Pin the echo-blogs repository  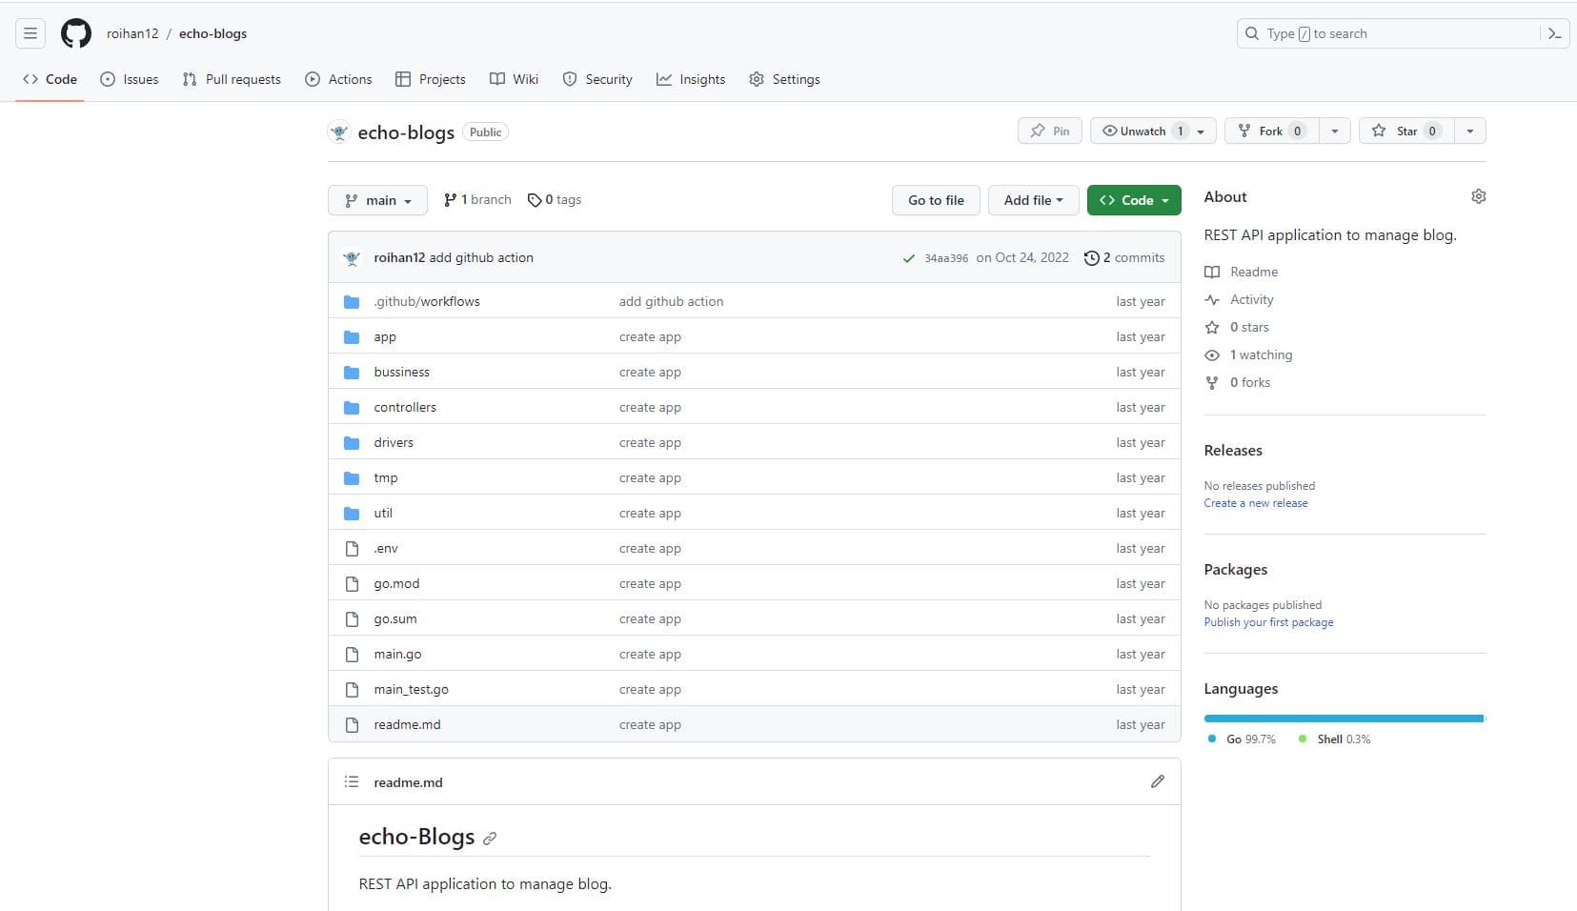coord(1049,131)
